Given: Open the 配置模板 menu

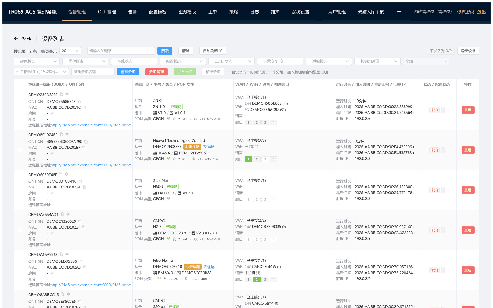Looking at the screenshot, I should click(158, 12).
